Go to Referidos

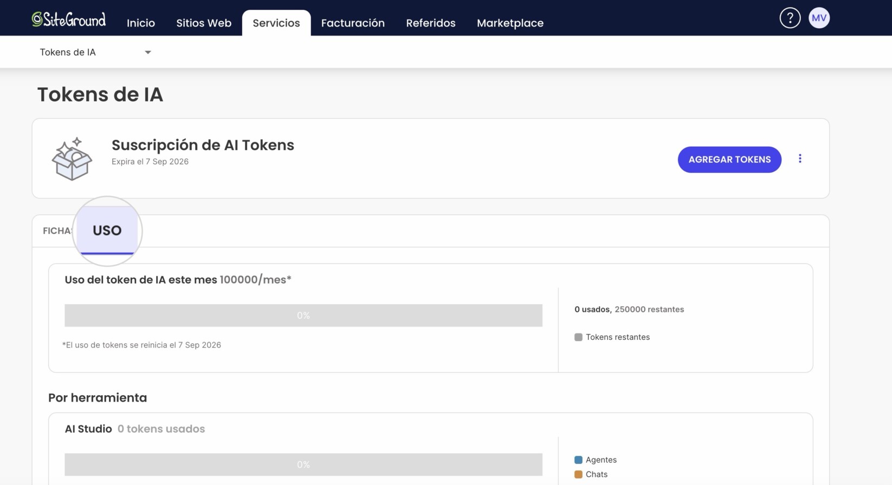(x=431, y=23)
